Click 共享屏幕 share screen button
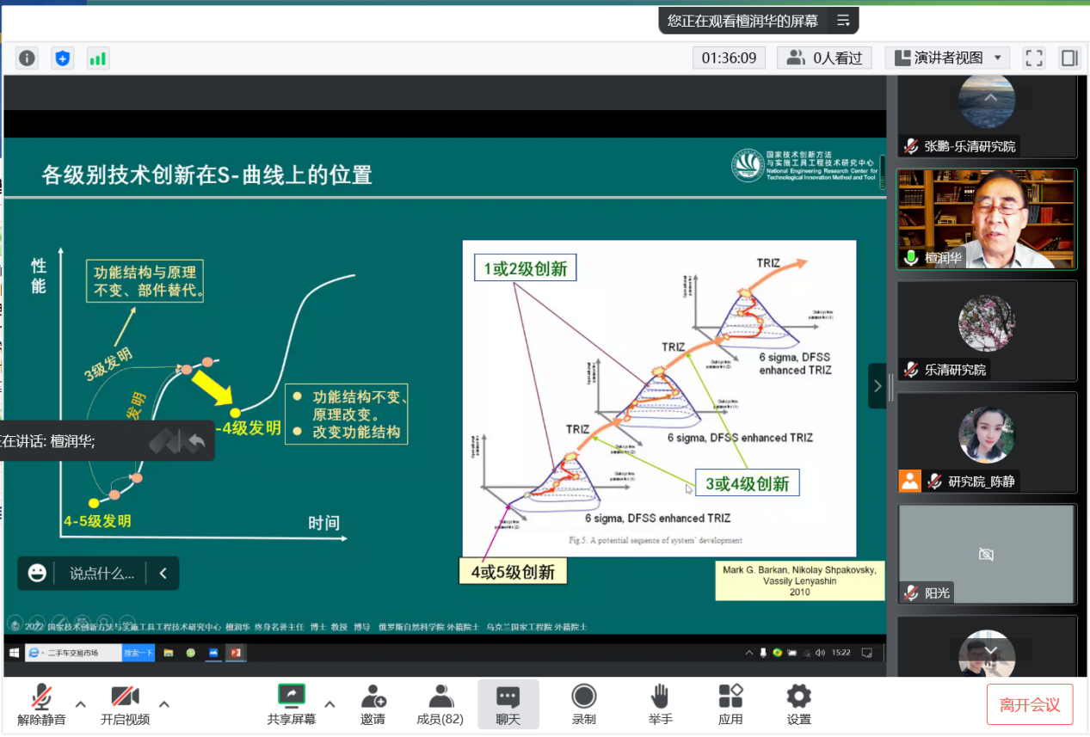 [x=291, y=704]
